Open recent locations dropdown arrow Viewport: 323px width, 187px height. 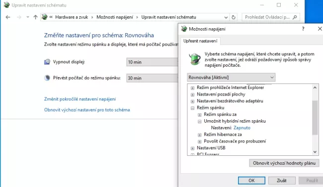[28, 17]
